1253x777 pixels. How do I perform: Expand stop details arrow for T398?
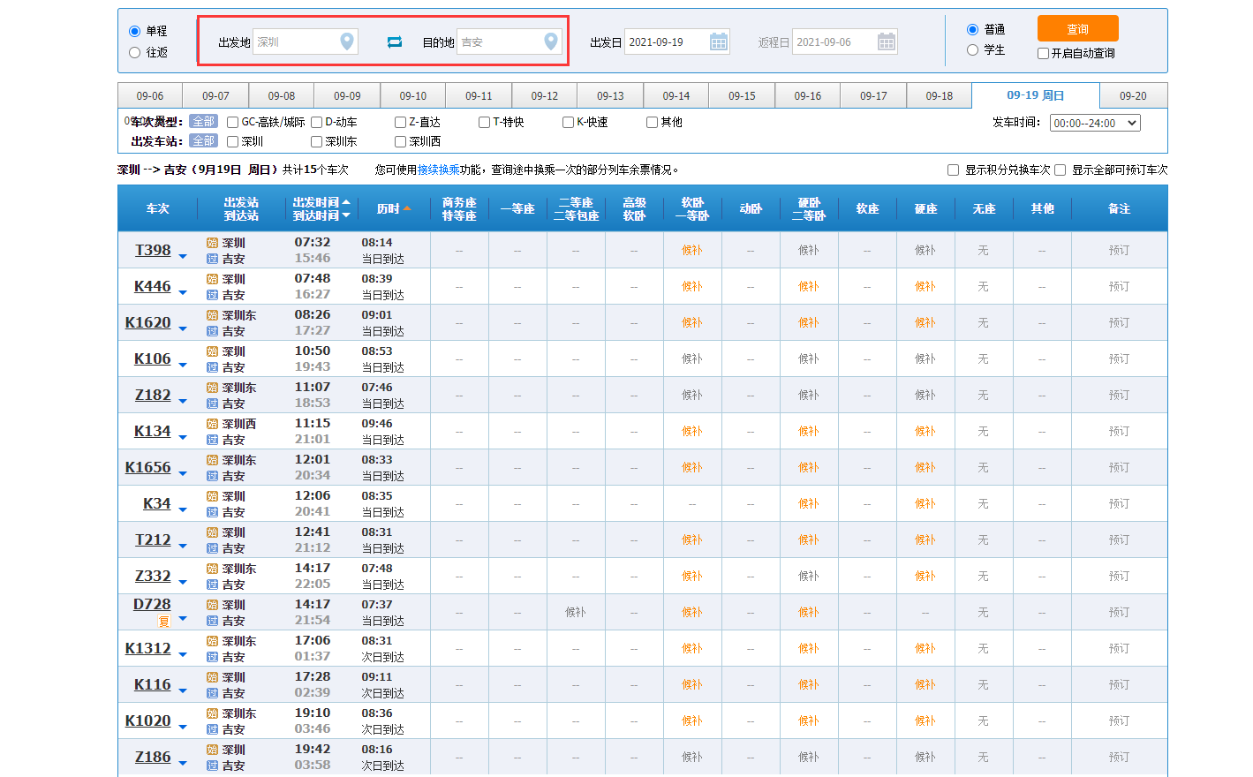click(x=183, y=257)
